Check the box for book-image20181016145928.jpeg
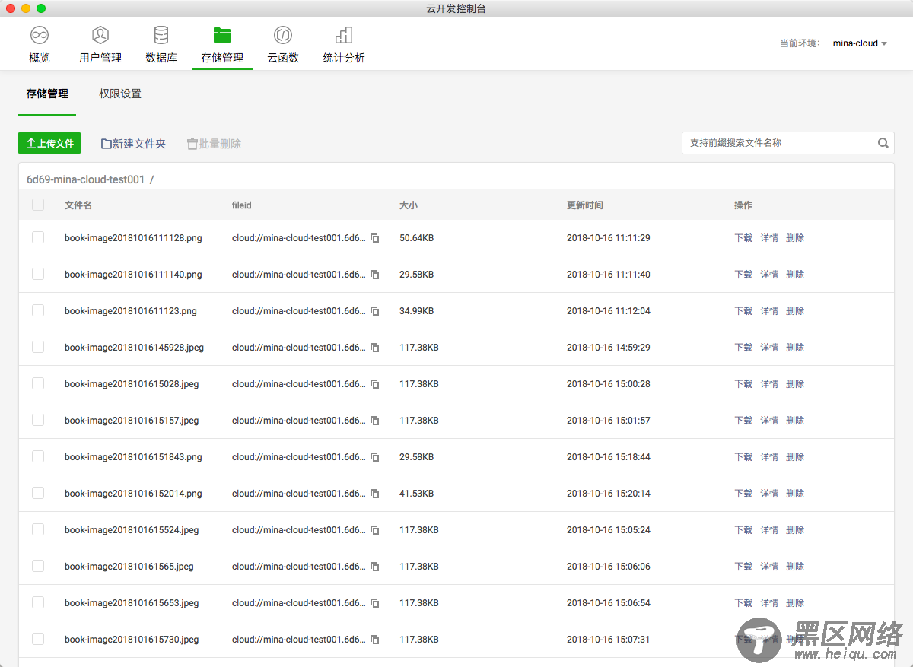 [x=38, y=347]
